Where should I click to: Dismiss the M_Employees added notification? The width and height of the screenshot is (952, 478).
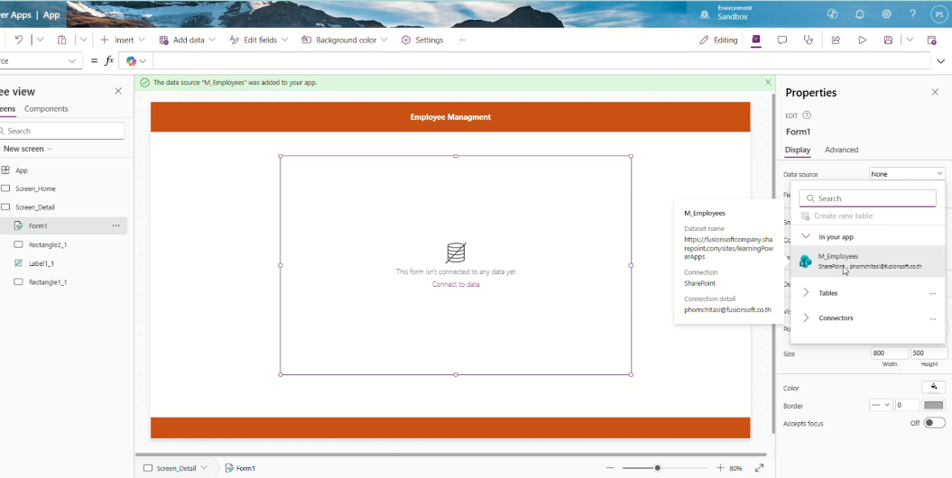click(768, 82)
